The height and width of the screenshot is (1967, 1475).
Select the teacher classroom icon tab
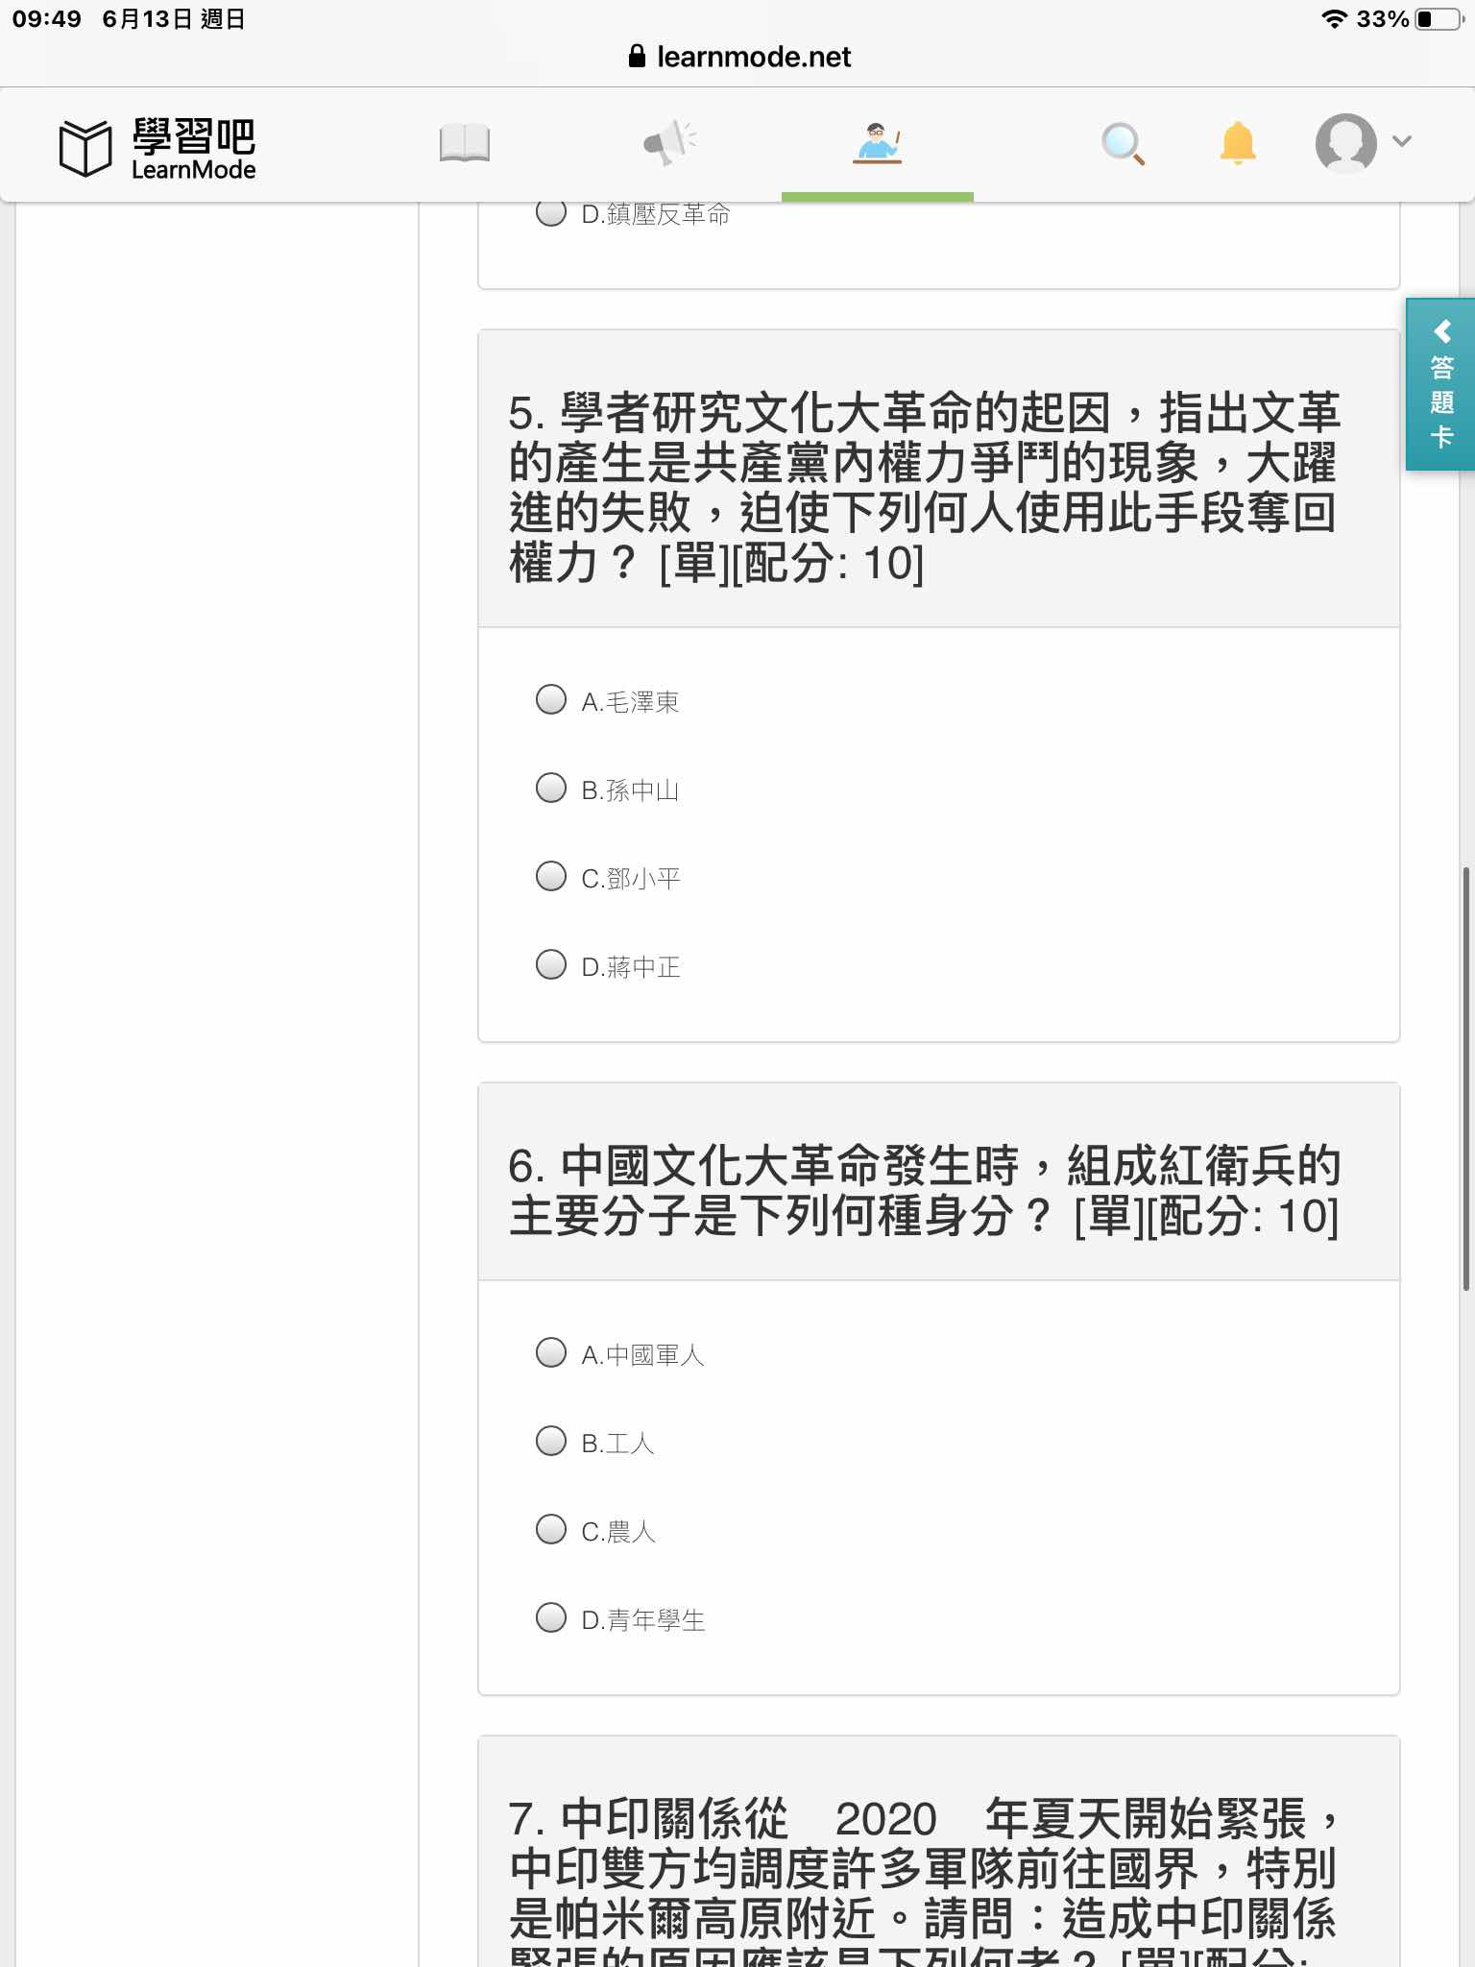877,144
